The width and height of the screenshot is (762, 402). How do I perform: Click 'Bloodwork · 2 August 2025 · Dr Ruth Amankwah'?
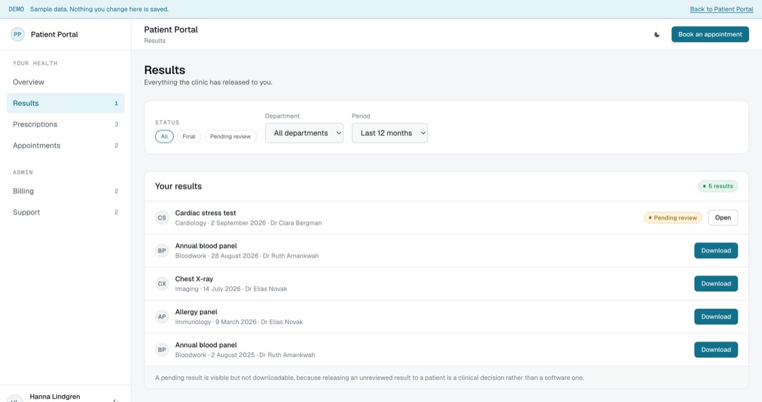tap(245, 355)
